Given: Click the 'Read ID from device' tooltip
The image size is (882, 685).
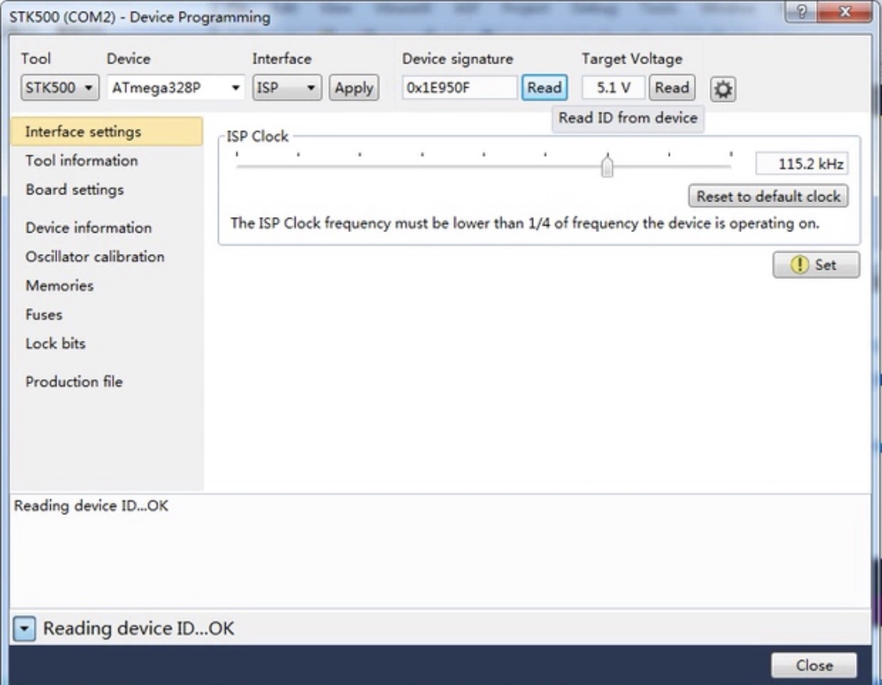Looking at the screenshot, I should point(628,118).
